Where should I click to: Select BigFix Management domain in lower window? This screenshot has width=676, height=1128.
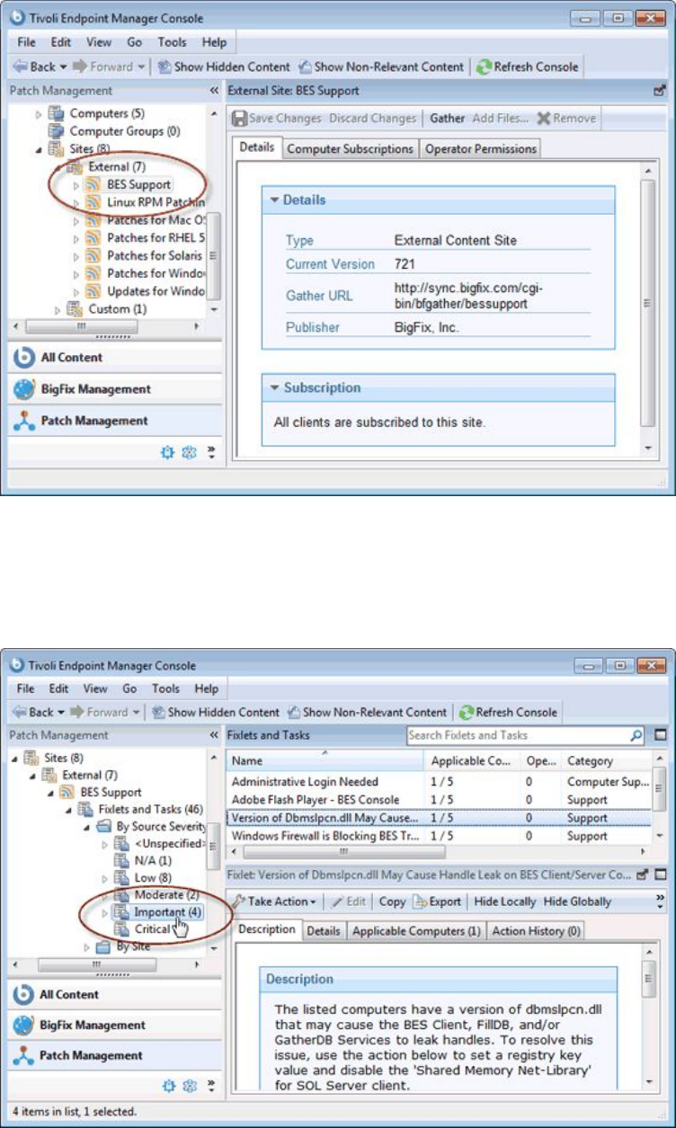[x=115, y=1025]
